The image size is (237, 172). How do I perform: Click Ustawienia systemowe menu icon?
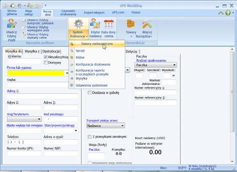(72, 85)
